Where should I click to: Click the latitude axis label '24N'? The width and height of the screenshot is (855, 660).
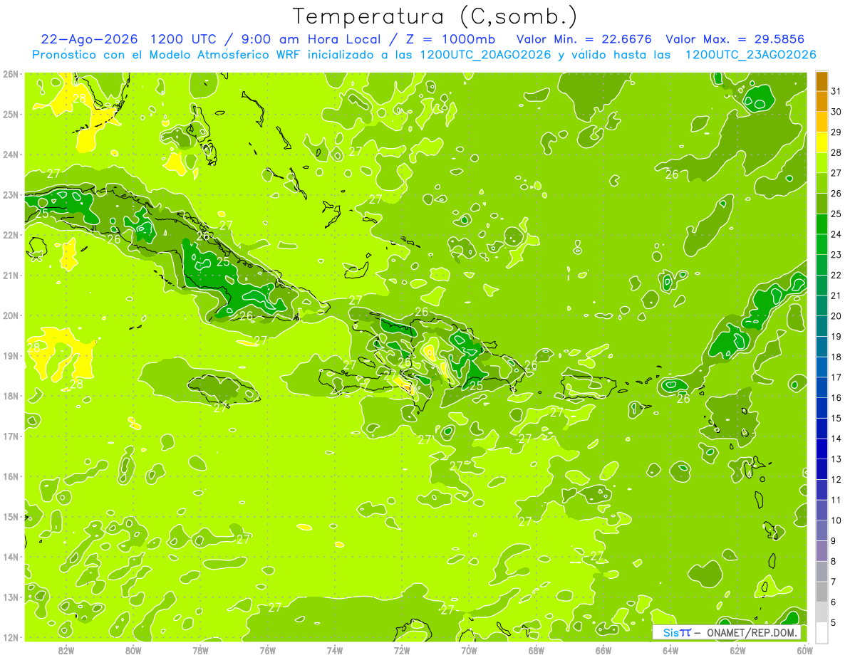[11, 154]
